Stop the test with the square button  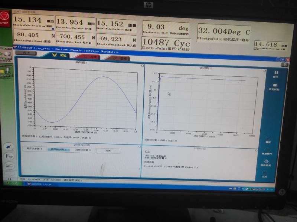(x=274, y=87)
